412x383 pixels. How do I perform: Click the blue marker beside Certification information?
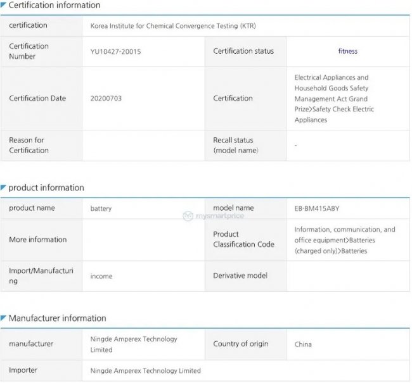4,4
